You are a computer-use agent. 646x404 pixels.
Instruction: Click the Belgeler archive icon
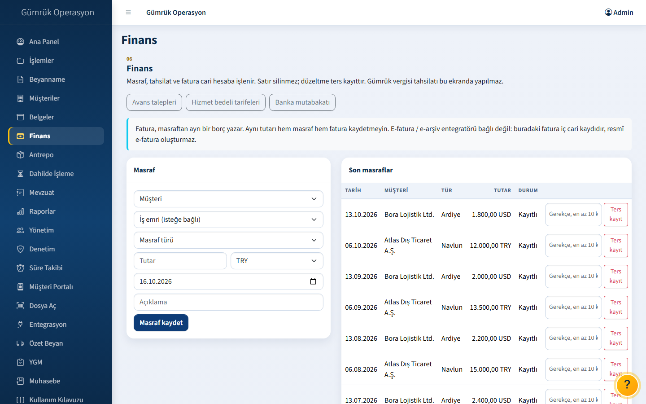tap(20, 117)
